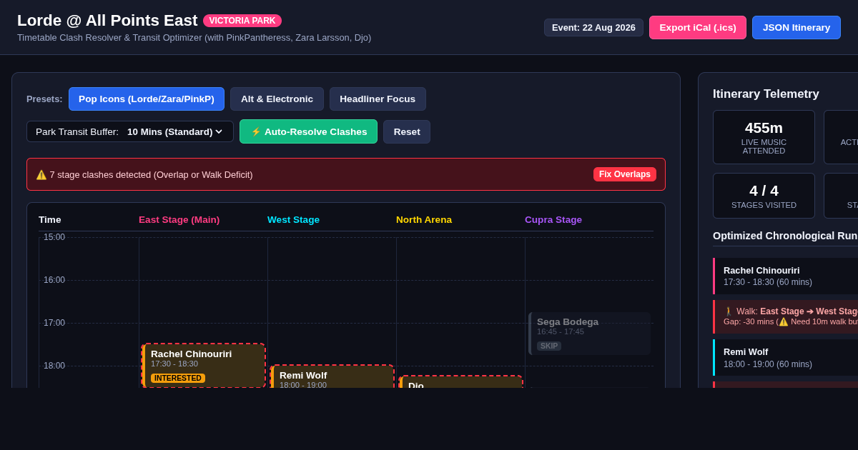858x450 pixels.
Task: Choose the Alt & Electronic preset
Action: 277,99
